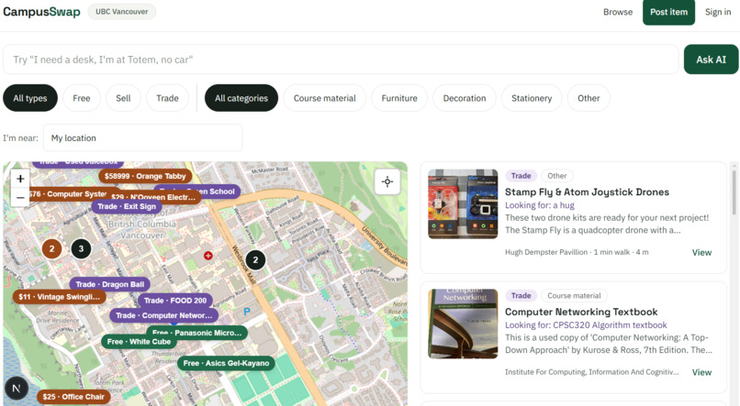
Task: Click the listings panel scrollbar
Action: [734, 193]
